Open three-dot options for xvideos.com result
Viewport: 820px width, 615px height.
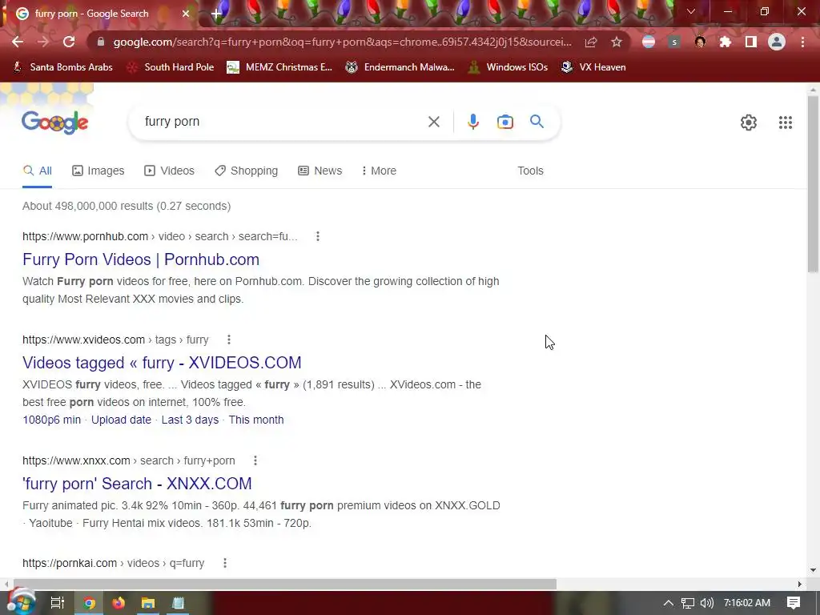[x=228, y=340]
